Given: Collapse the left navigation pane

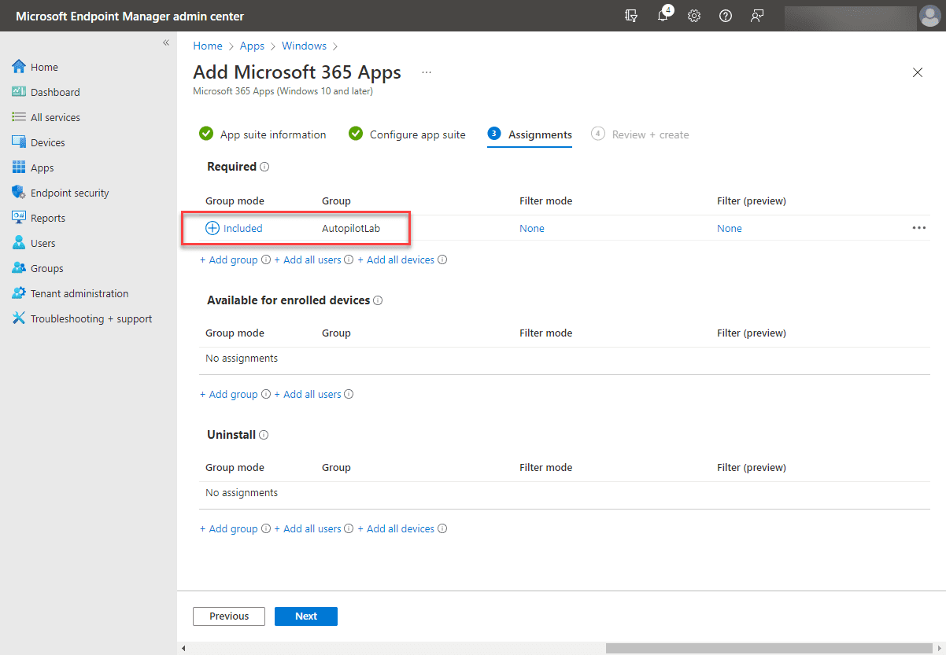Looking at the screenshot, I should coord(166,42).
